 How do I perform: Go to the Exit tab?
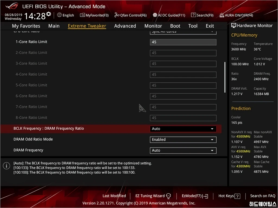(210, 26)
